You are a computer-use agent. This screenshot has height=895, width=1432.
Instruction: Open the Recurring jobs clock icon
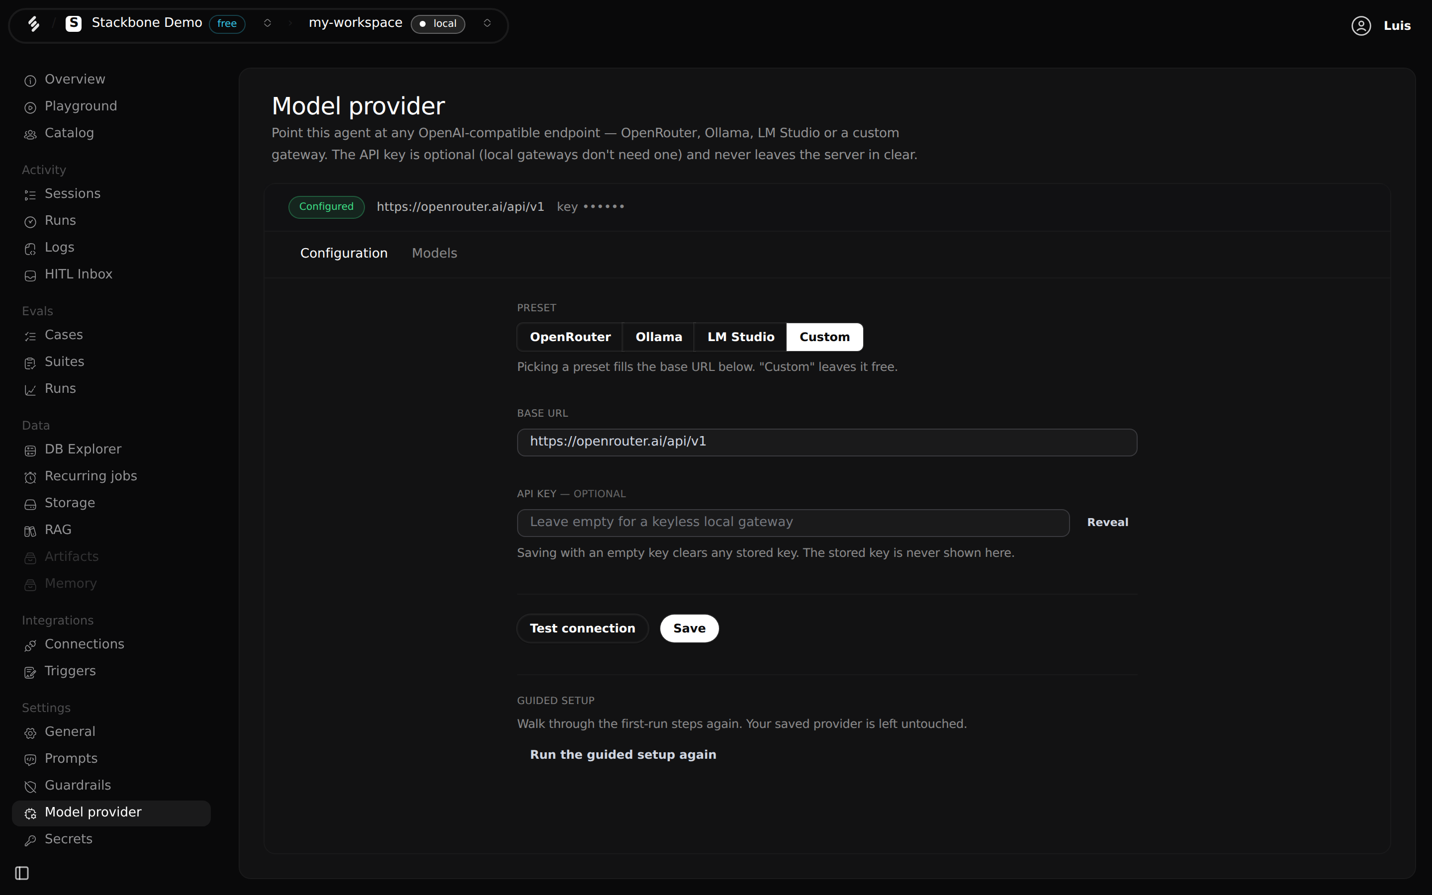(30, 477)
